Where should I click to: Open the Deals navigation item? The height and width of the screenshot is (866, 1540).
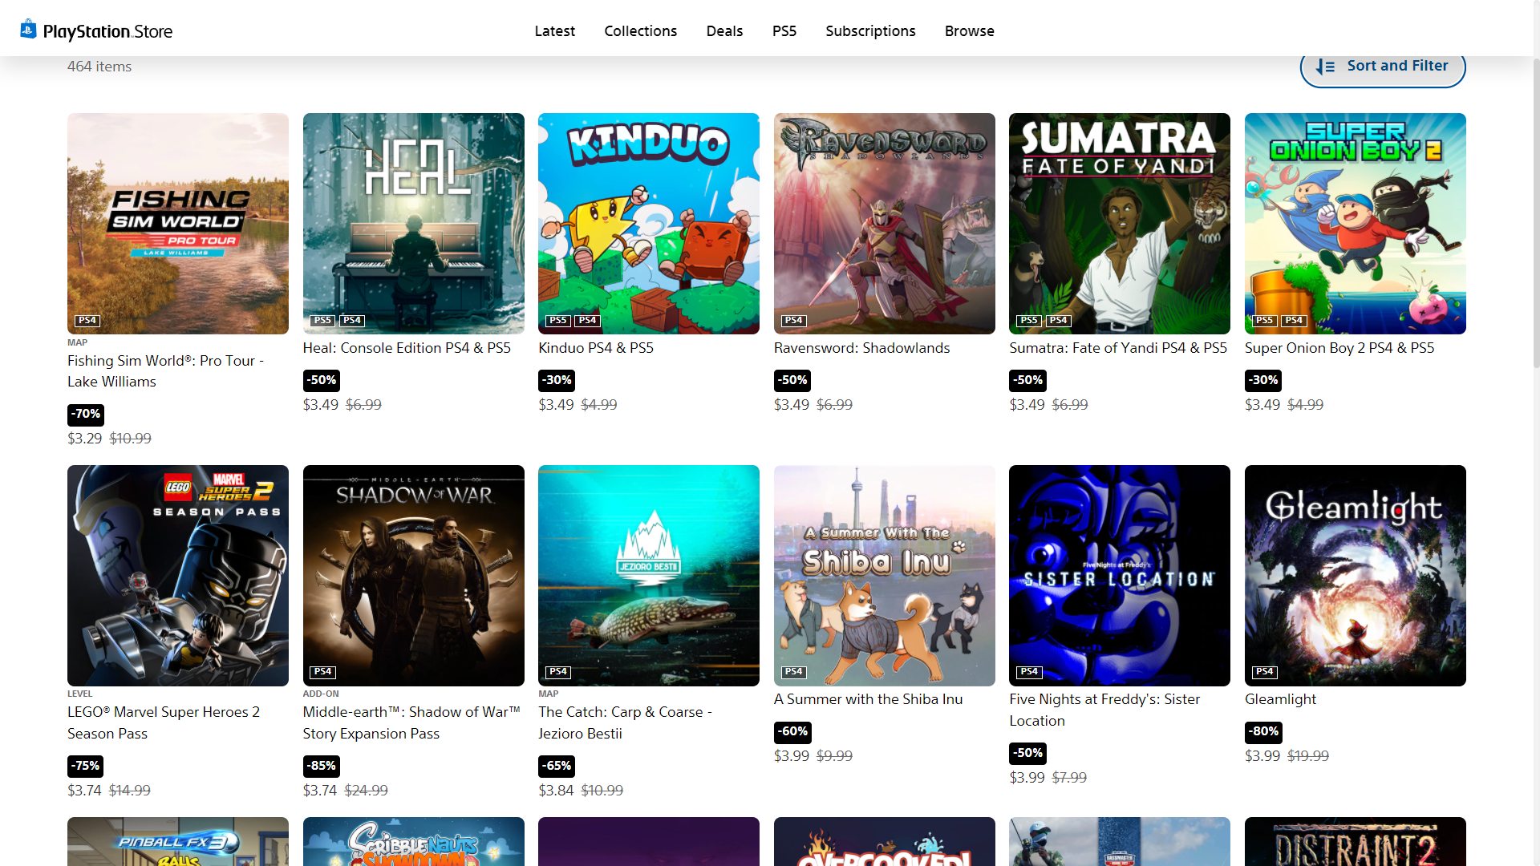724,31
